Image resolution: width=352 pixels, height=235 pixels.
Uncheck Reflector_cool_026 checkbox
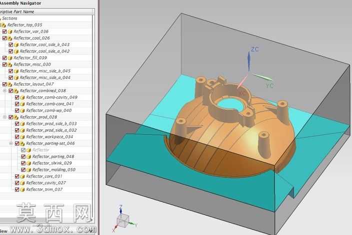point(4,38)
